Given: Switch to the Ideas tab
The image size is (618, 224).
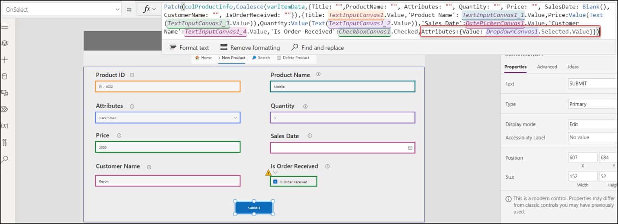Looking at the screenshot, I should click(573, 67).
